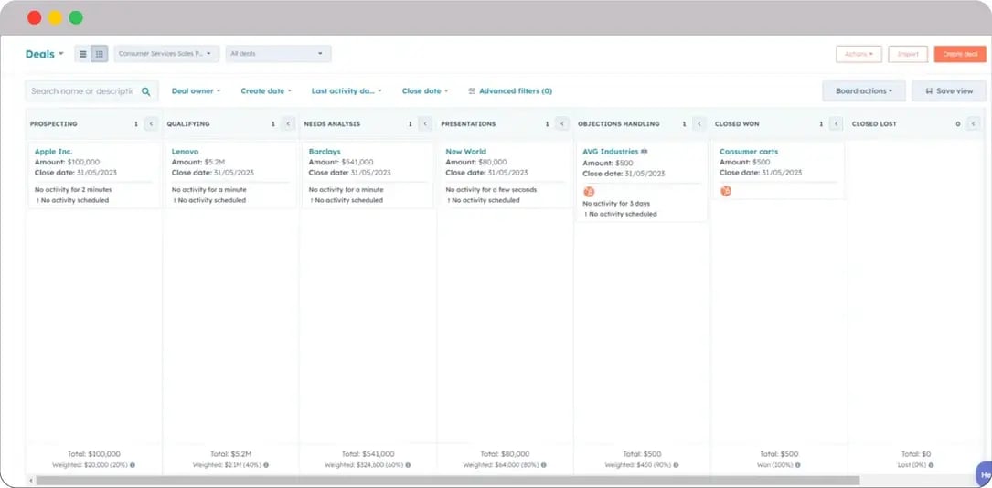Collapse the Presentations column
Viewport: 992px width, 488px height.
tap(561, 124)
